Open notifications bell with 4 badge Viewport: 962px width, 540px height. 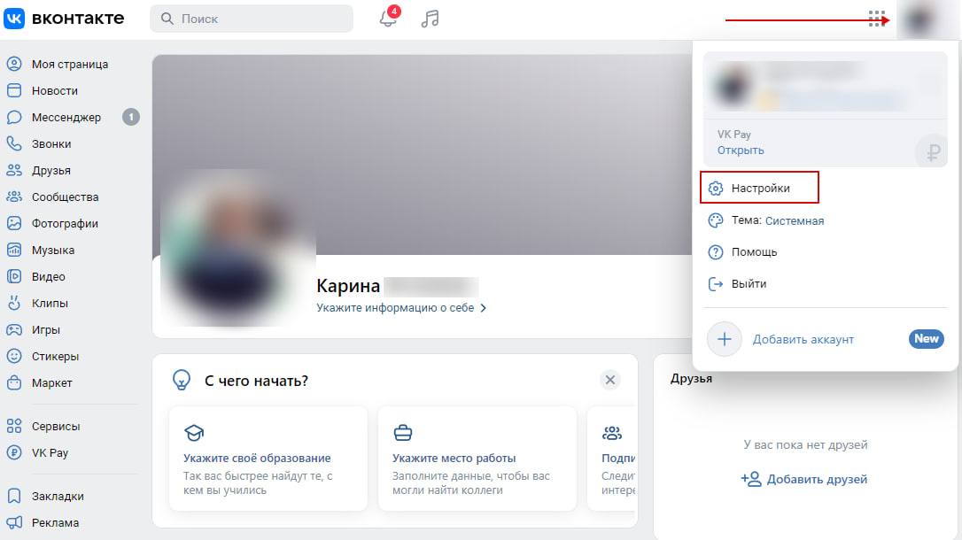click(x=389, y=17)
